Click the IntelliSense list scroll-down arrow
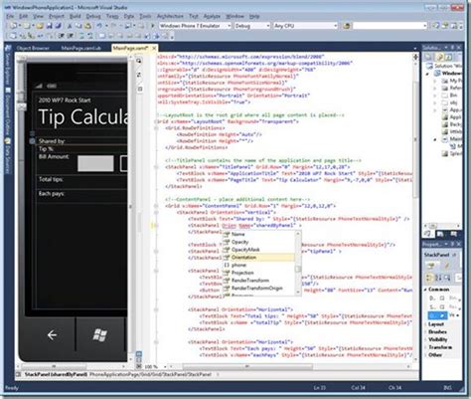The width and height of the screenshot is (471, 399). point(298,292)
